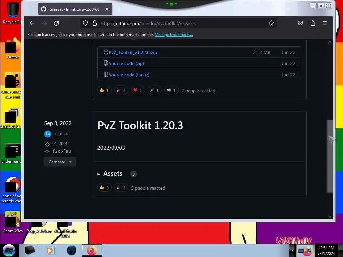Open the Firefox hamburger menu
This screenshot has height=257, width=343.
pos(324,23)
